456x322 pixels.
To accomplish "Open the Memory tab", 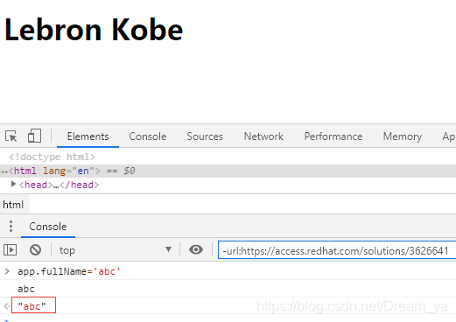I will tap(403, 136).
